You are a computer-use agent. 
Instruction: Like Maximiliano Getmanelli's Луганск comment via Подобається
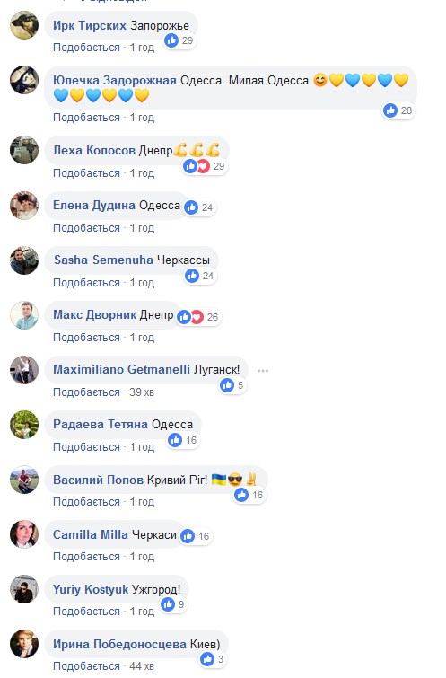click(86, 392)
